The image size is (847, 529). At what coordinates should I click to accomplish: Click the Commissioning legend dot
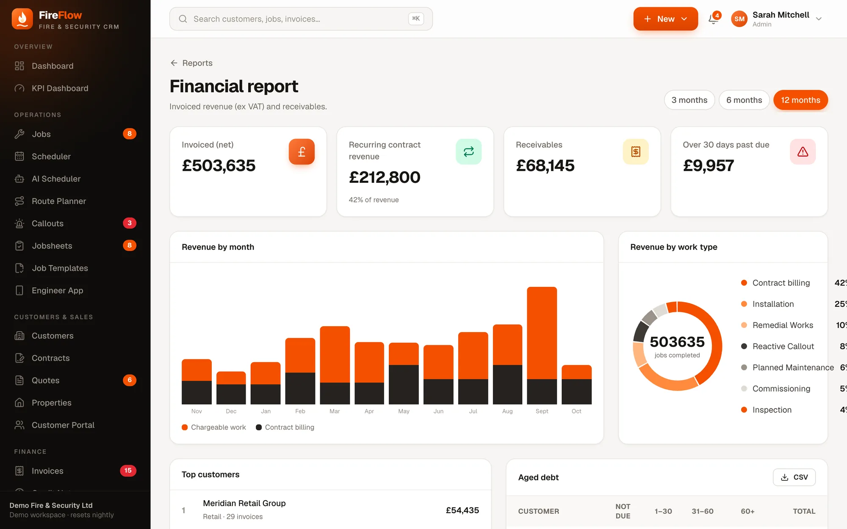click(x=744, y=388)
